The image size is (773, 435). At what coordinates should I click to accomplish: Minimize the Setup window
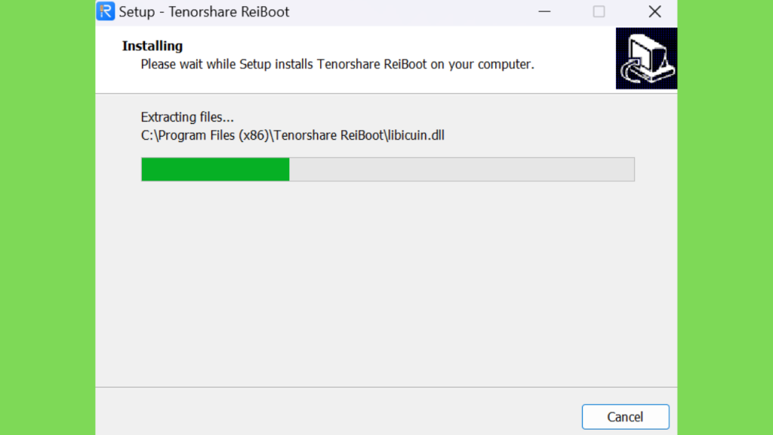click(x=544, y=11)
